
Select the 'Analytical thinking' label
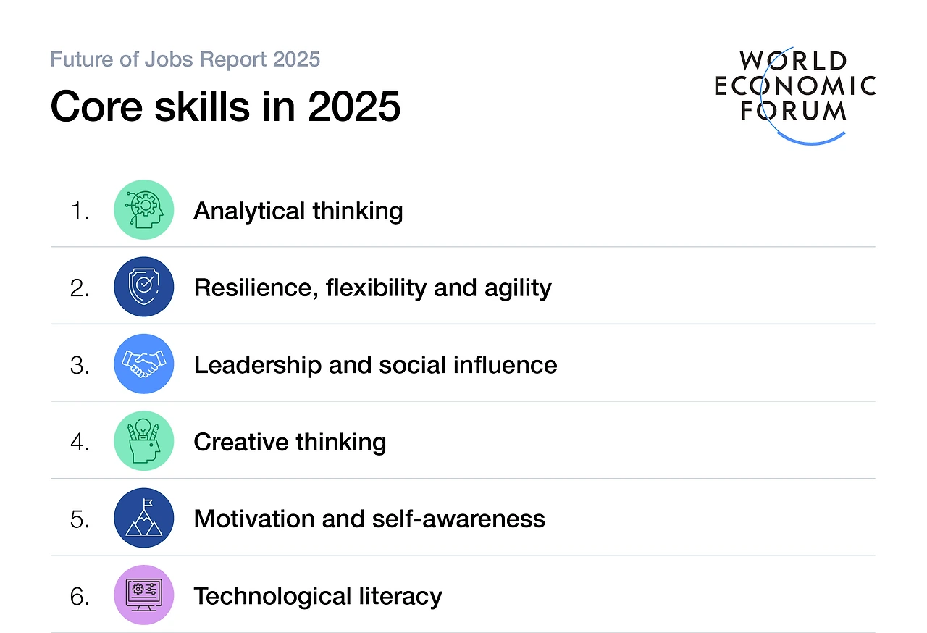click(x=298, y=211)
